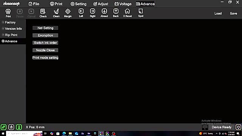The width and height of the screenshot is (242, 136).
Task: Click the green link connection status icon
Action: coord(3,127)
